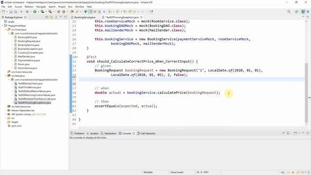This screenshot has height=175, width=311.
Task: Click the Display Selected Console icon
Action: (288, 133)
